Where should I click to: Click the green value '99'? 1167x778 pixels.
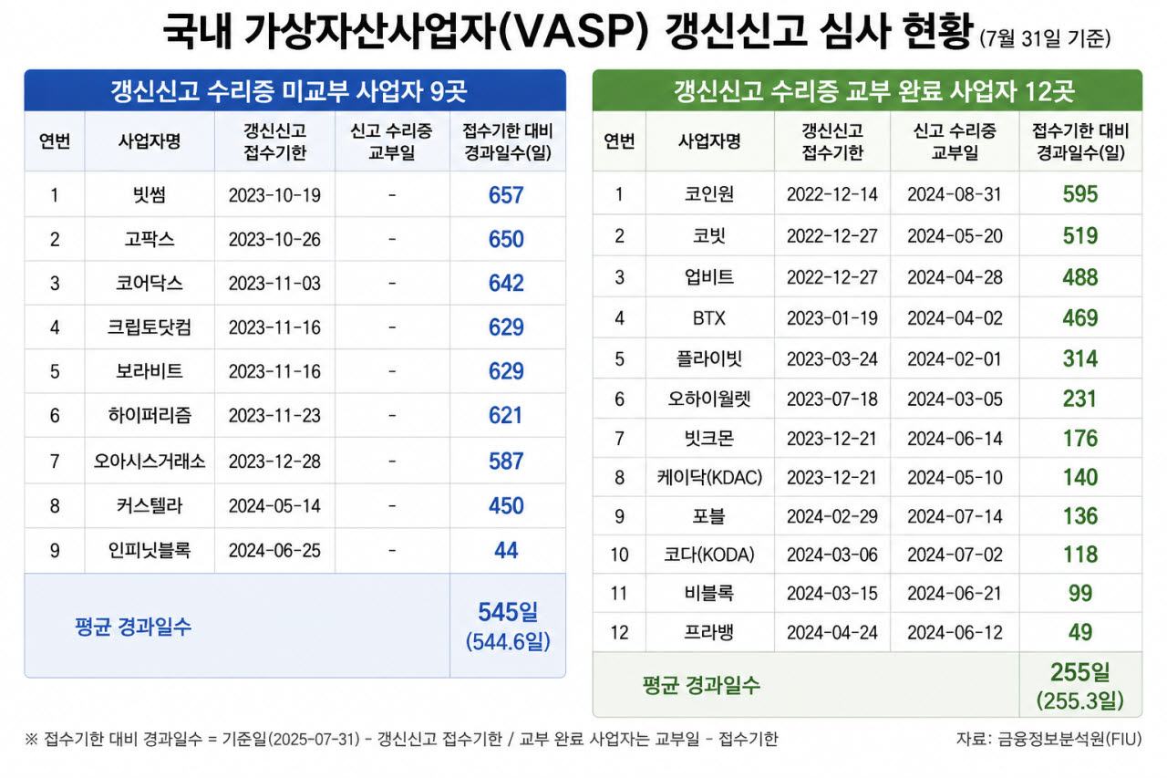click(1080, 594)
